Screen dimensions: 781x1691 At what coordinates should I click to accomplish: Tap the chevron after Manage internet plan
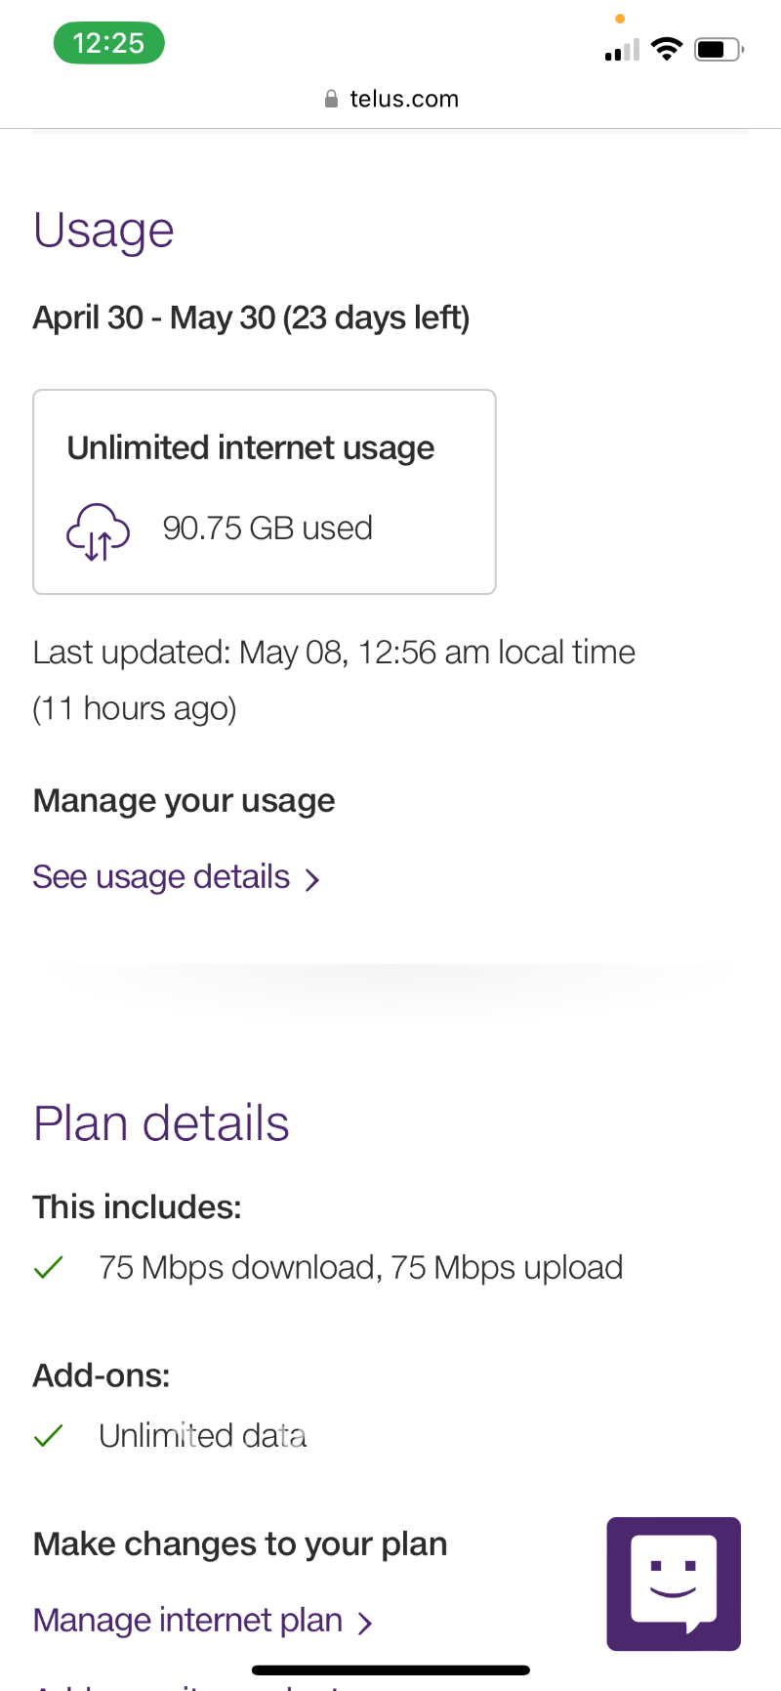click(365, 1623)
